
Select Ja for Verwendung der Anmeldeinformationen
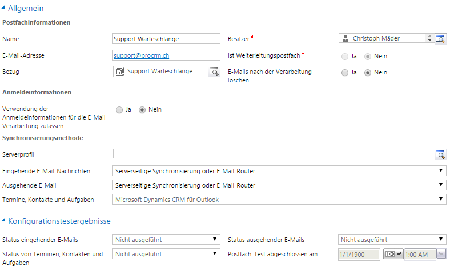[119, 110]
